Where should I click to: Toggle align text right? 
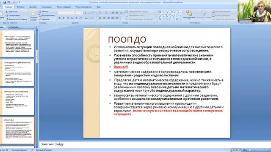pyautogui.click(x=109, y=18)
